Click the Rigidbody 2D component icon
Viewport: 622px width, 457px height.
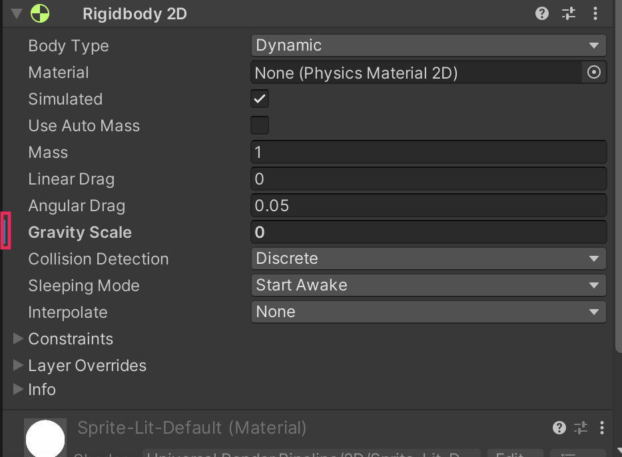[x=40, y=13]
